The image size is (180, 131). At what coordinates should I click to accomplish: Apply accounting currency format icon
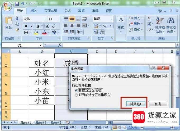click(96, 26)
